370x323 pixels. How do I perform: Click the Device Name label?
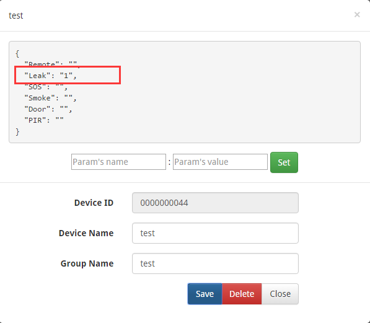coord(86,233)
